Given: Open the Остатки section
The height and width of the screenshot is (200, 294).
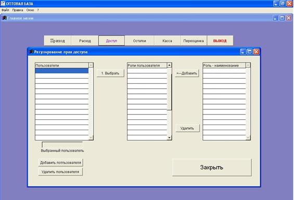Looking at the screenshot, I should (139, 41).
